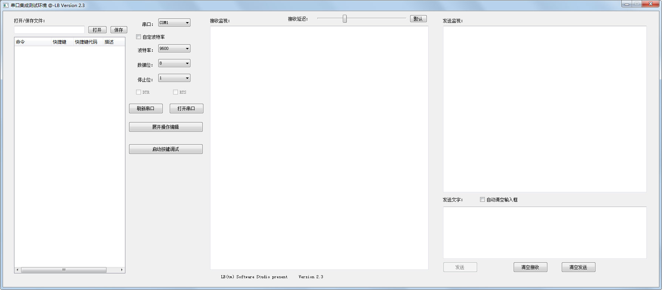Open the 停止位 dropdown
Viewport: 662px width, 290px height.
[x=174, y=78]
